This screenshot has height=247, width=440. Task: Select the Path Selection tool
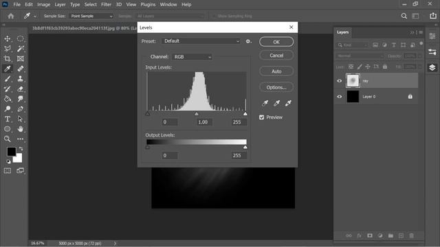click(20, 119)
